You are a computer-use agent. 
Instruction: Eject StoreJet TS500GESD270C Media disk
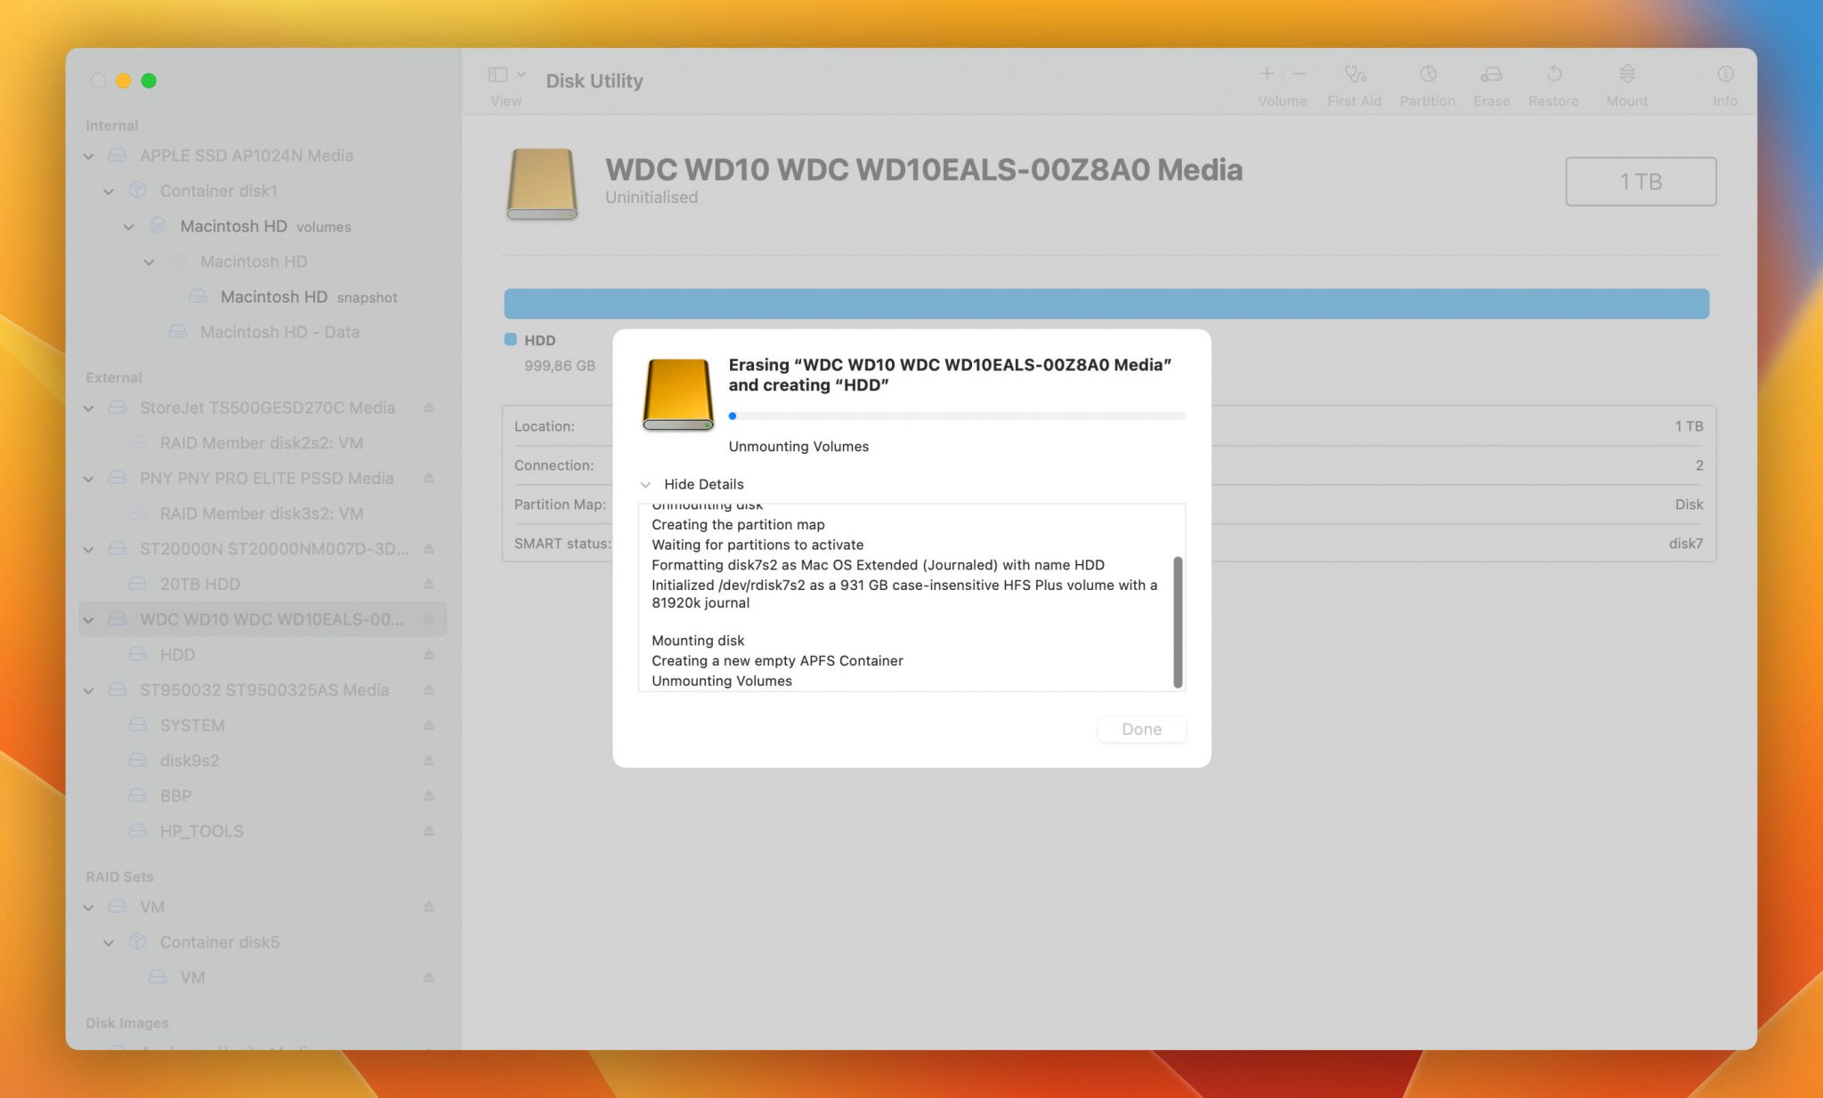428,408
